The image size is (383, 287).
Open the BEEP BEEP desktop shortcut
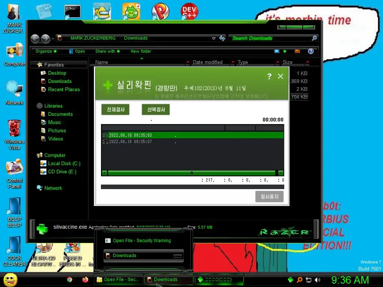point(15,213)
